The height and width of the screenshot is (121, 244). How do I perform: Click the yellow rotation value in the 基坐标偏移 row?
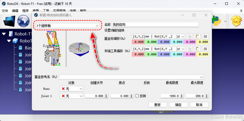[202, 42]
